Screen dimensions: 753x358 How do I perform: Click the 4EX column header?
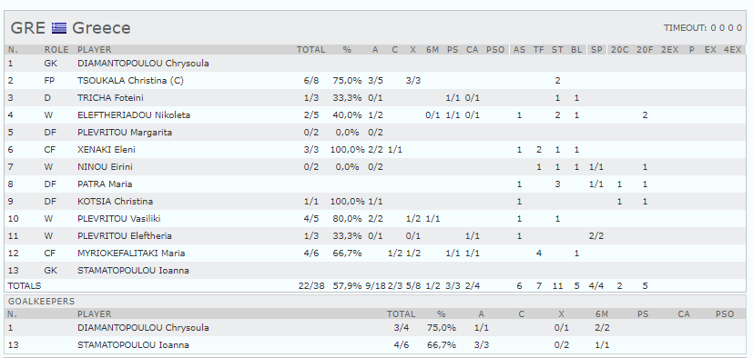[x=732, y=50]
